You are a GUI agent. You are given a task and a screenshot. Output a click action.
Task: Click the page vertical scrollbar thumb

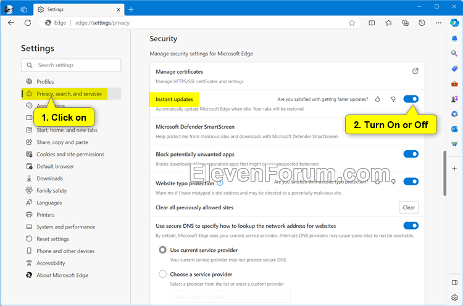tap(444, 173)
